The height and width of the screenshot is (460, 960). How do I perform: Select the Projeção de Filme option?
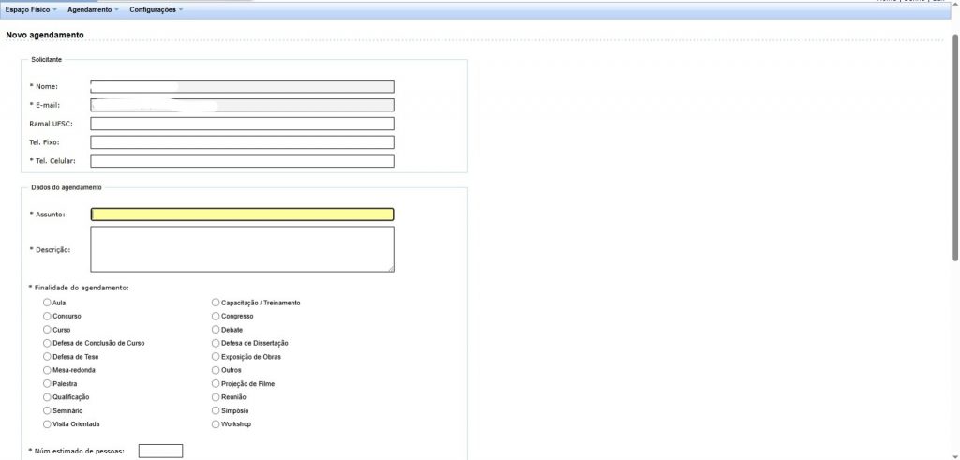[216, 384]
